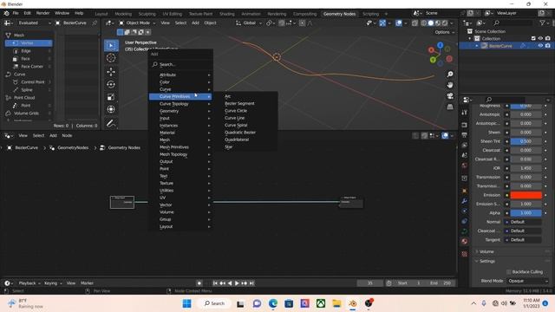Viewport: 555px width, 312px height.
Task: Toggle Collection exclude checkbox in outliner
Action: click(533, 38)
